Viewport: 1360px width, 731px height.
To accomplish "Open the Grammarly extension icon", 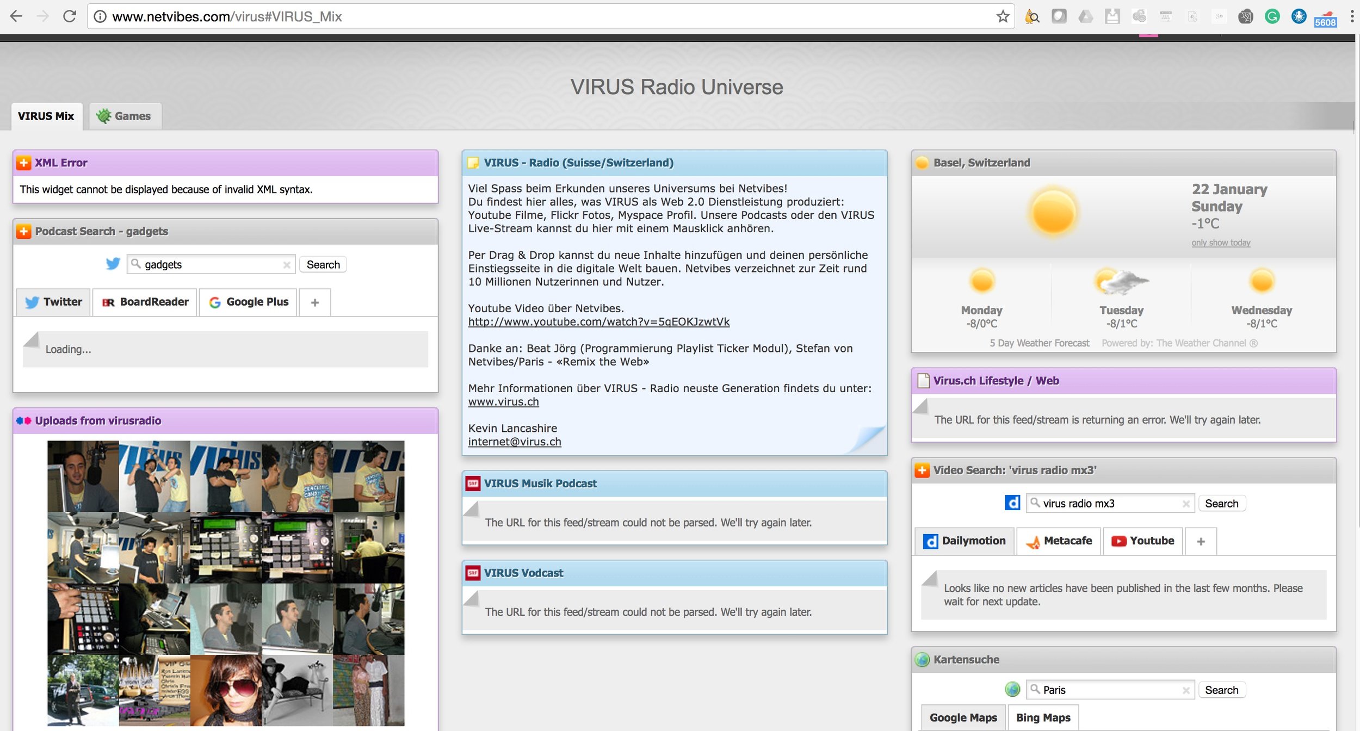I will (x=1272, y=16).
